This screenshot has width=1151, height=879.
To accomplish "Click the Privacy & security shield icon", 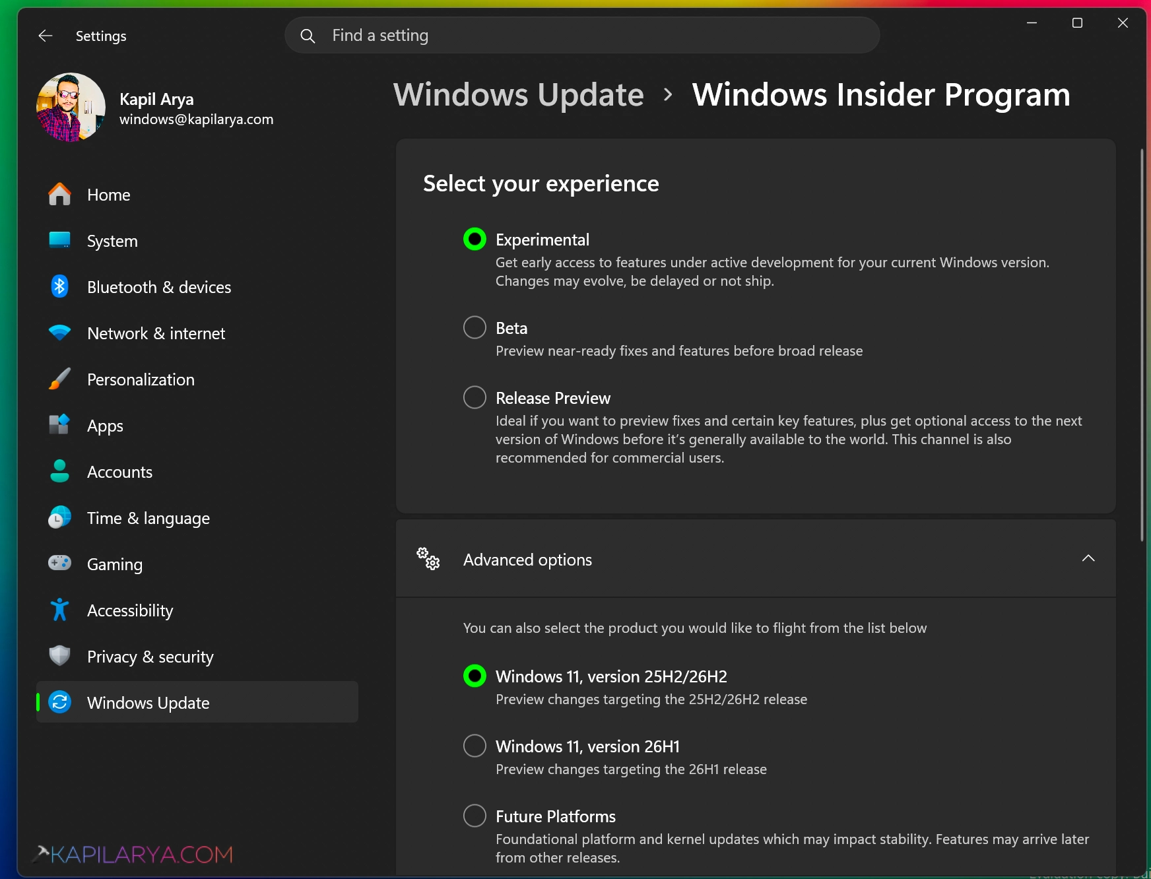I will pyautogui.click(x=60, y=656).
